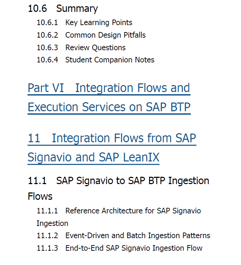Click the section number 10.6.1
Image resolution: width=241 pixels, height=265 pixels.
47,23
